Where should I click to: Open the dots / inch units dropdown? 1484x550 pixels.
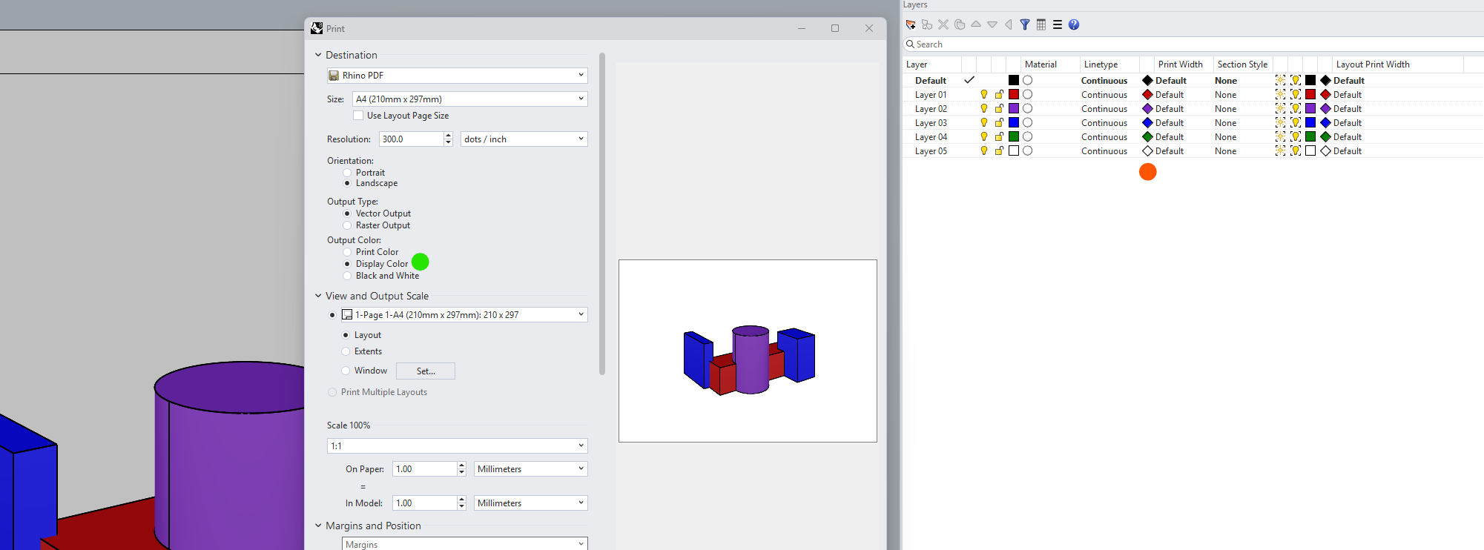524,139
